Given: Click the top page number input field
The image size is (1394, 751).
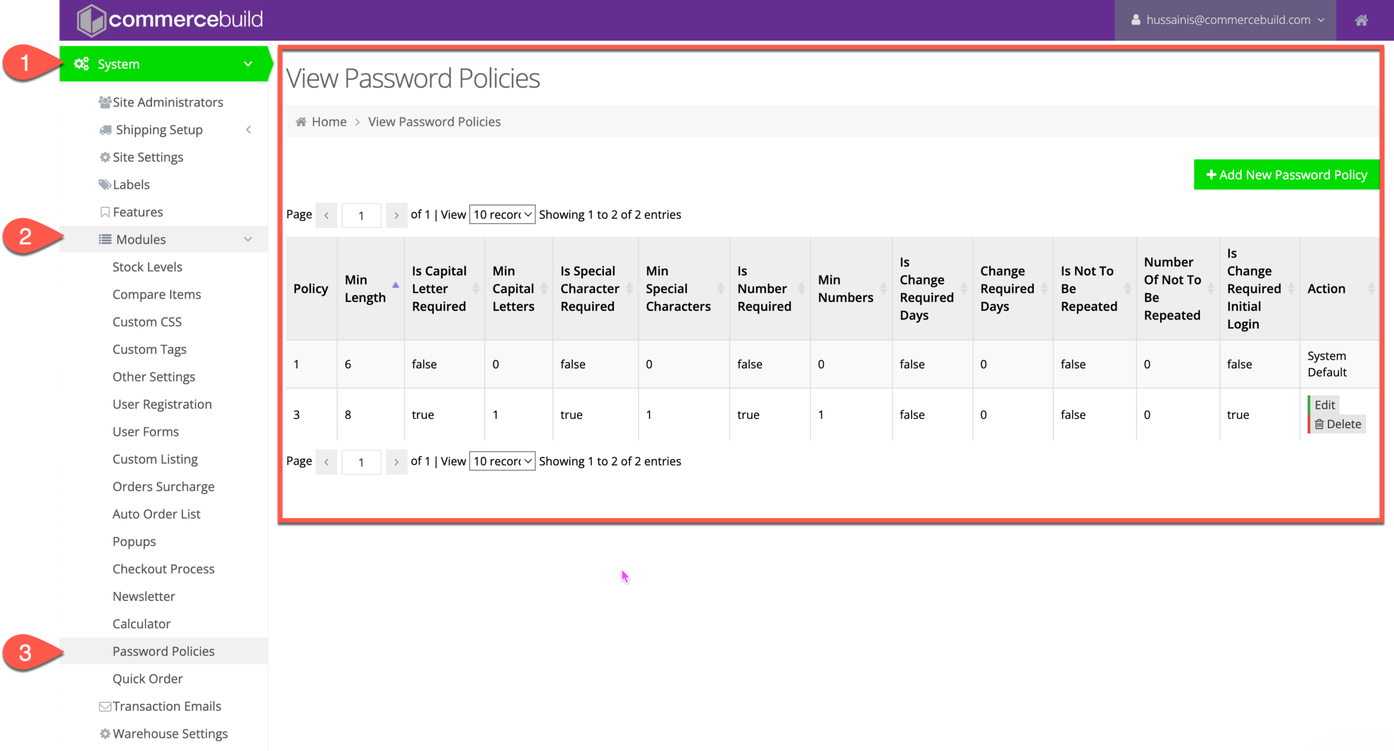Looking at the screenshot, I should point(361,216).
